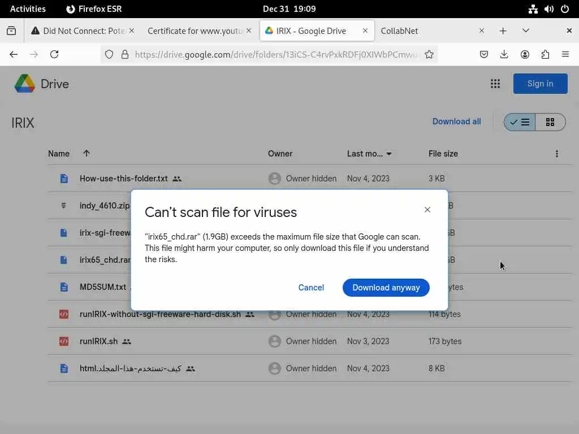This screenshot has height=434, width=579.
Task: Click the doc icon for How-use-this-folder.txt
Action: click(64, 179)
